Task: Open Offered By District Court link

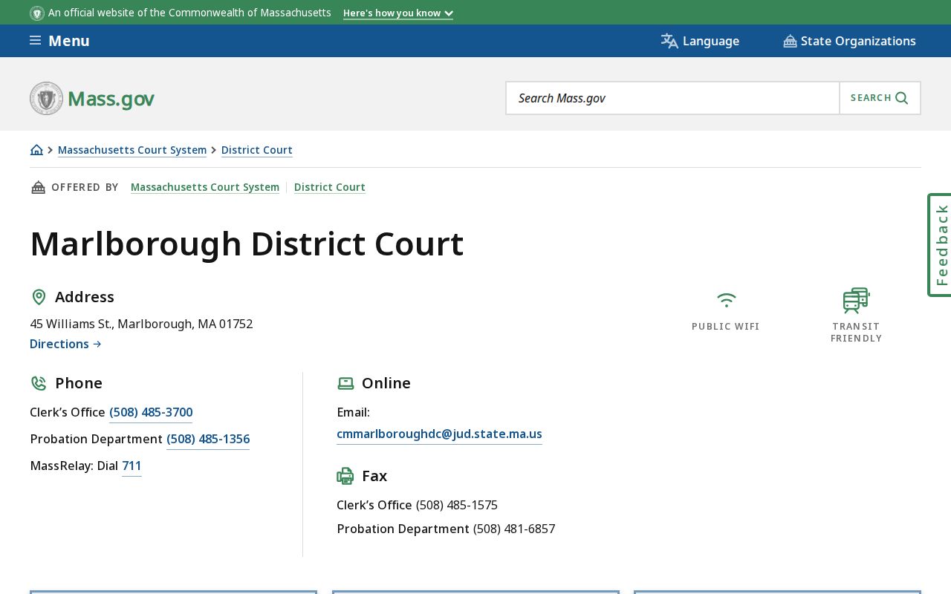Action: tap(330, 187)
